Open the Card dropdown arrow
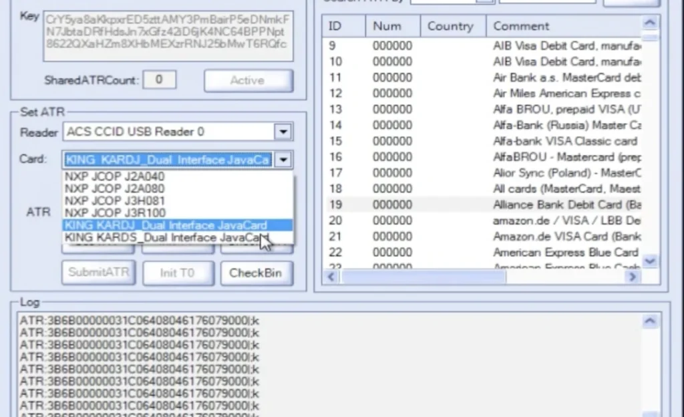Viewport: 684px width, 417px height. (x=283, y=160)
